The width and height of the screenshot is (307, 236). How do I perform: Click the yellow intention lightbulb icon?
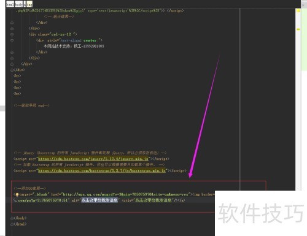17,194
